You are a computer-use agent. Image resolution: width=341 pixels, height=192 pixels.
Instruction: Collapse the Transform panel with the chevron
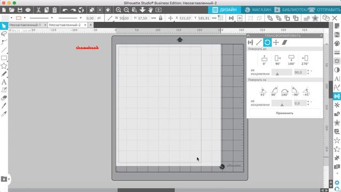click(x=248, y=36)
